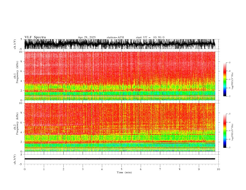The height and width of the screenshot is (190, 246).
Task: Click the '10' tick on the time axis
Action: pos(218,169)
